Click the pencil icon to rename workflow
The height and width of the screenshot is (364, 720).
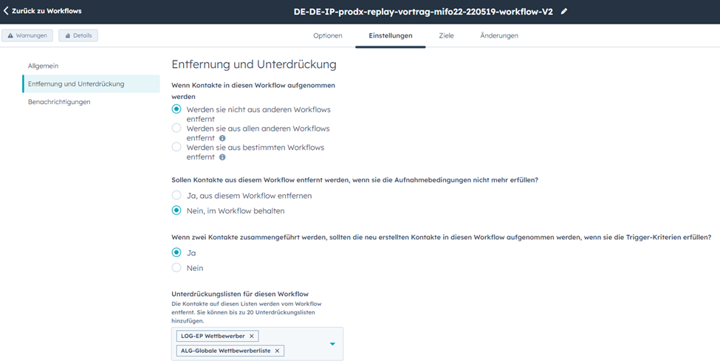point(565,12)
